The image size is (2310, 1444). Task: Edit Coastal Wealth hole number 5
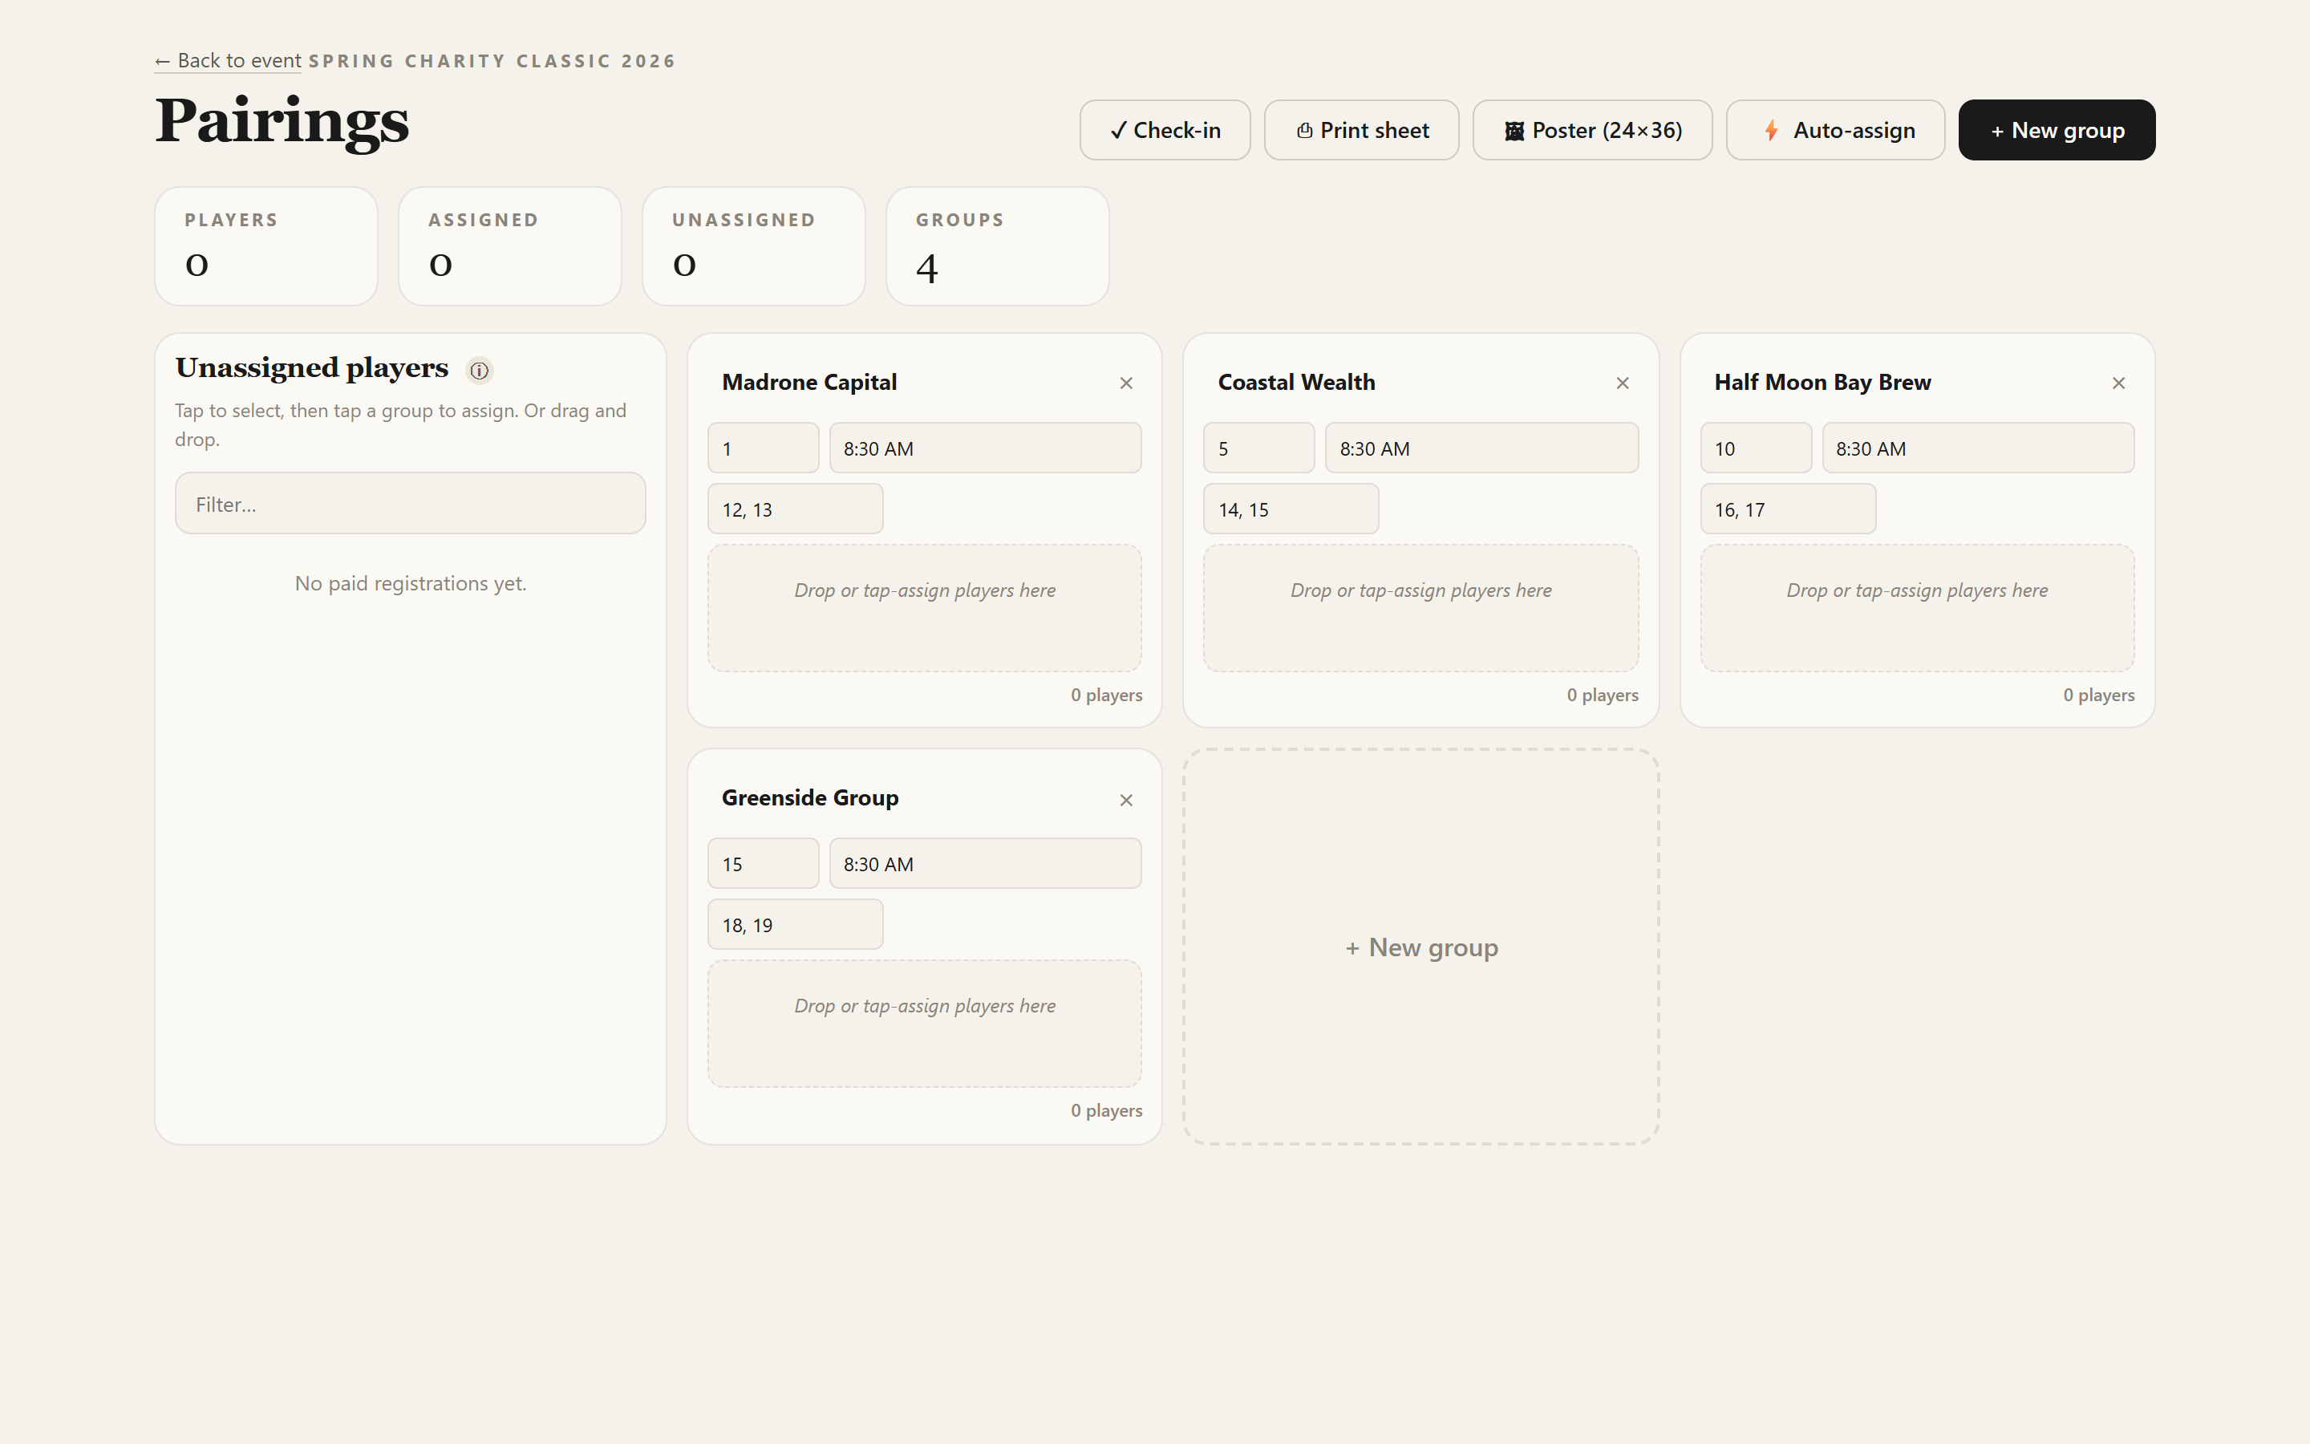pos(1259,448)
